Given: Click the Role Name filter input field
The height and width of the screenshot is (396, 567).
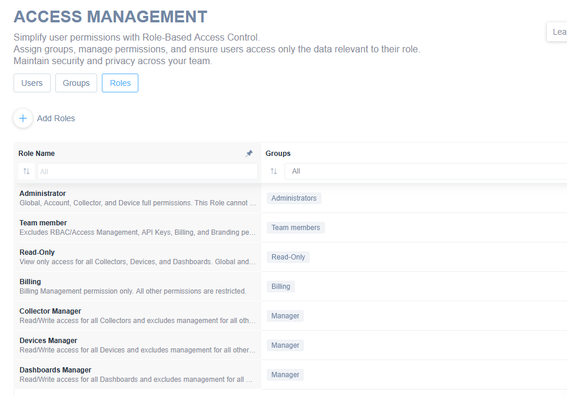Looking at the screenshot, I should [147, 171].
